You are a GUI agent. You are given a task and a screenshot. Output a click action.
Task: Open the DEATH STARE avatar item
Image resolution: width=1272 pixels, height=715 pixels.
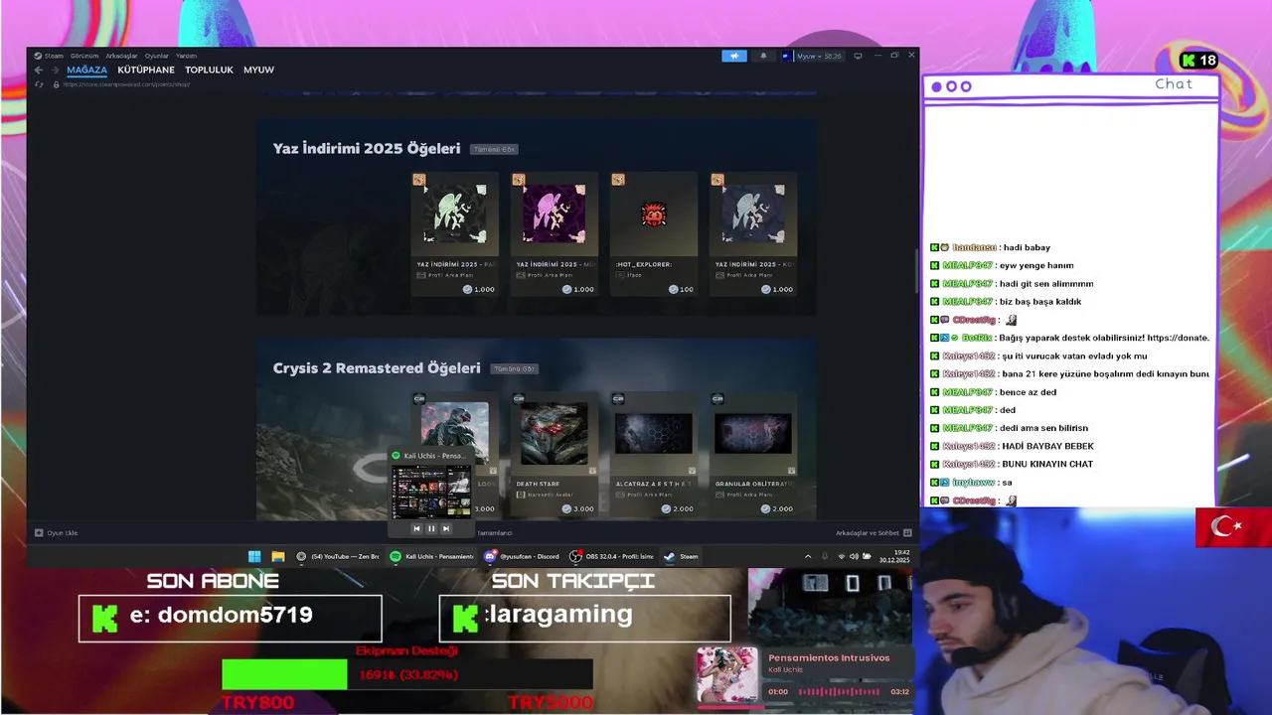554,454
